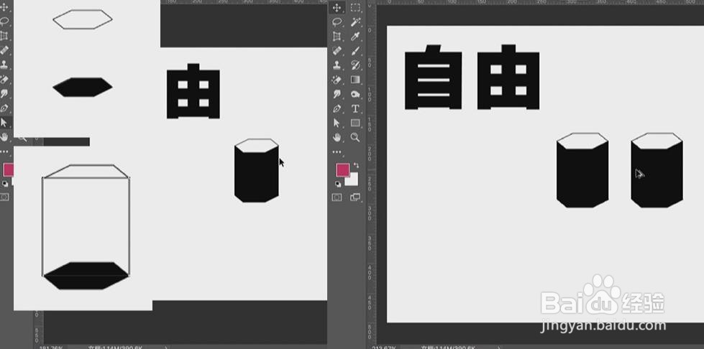Open pink foreground color picker, right window

tap(342, 169)
